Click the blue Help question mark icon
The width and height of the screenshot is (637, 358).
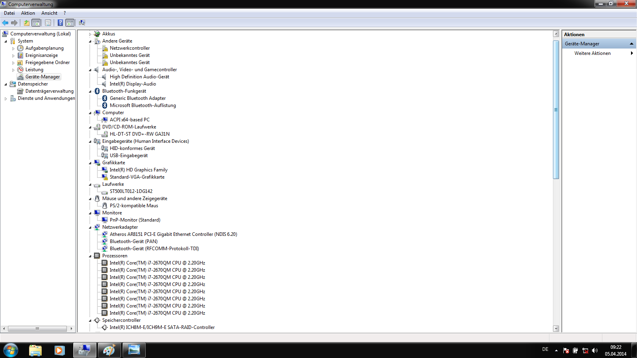tap(60, 23)
